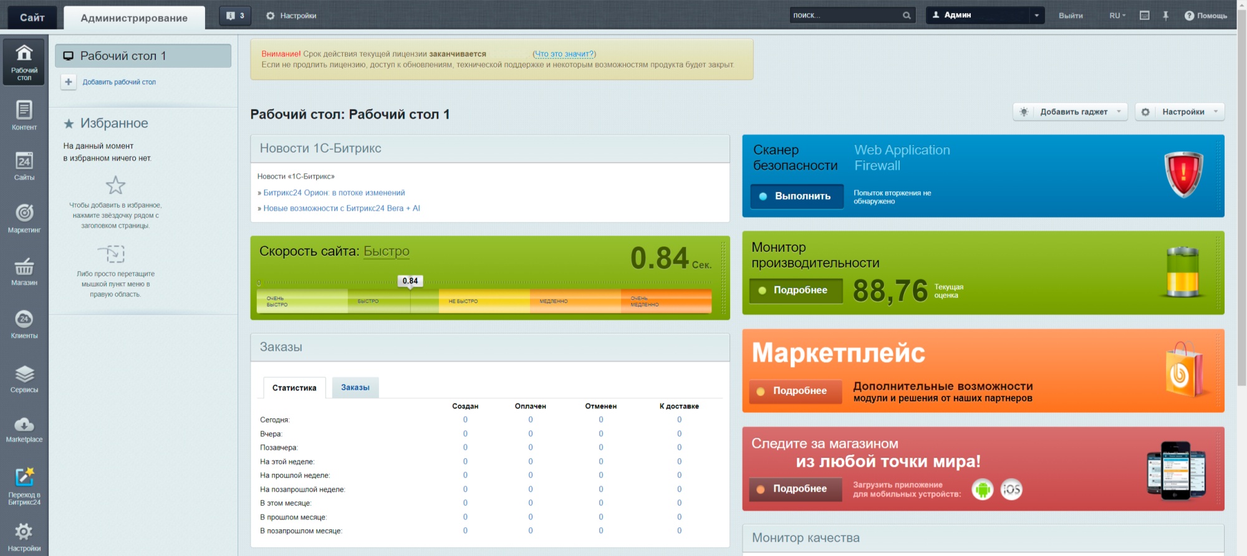Click the pin panel icon in header
1247x556 pixels.
(1165, 16)
